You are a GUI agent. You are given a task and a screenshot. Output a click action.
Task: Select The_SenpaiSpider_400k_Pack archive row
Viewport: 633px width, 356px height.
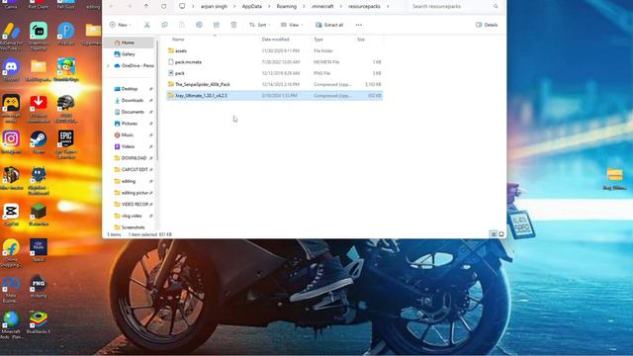click(275, 84)
